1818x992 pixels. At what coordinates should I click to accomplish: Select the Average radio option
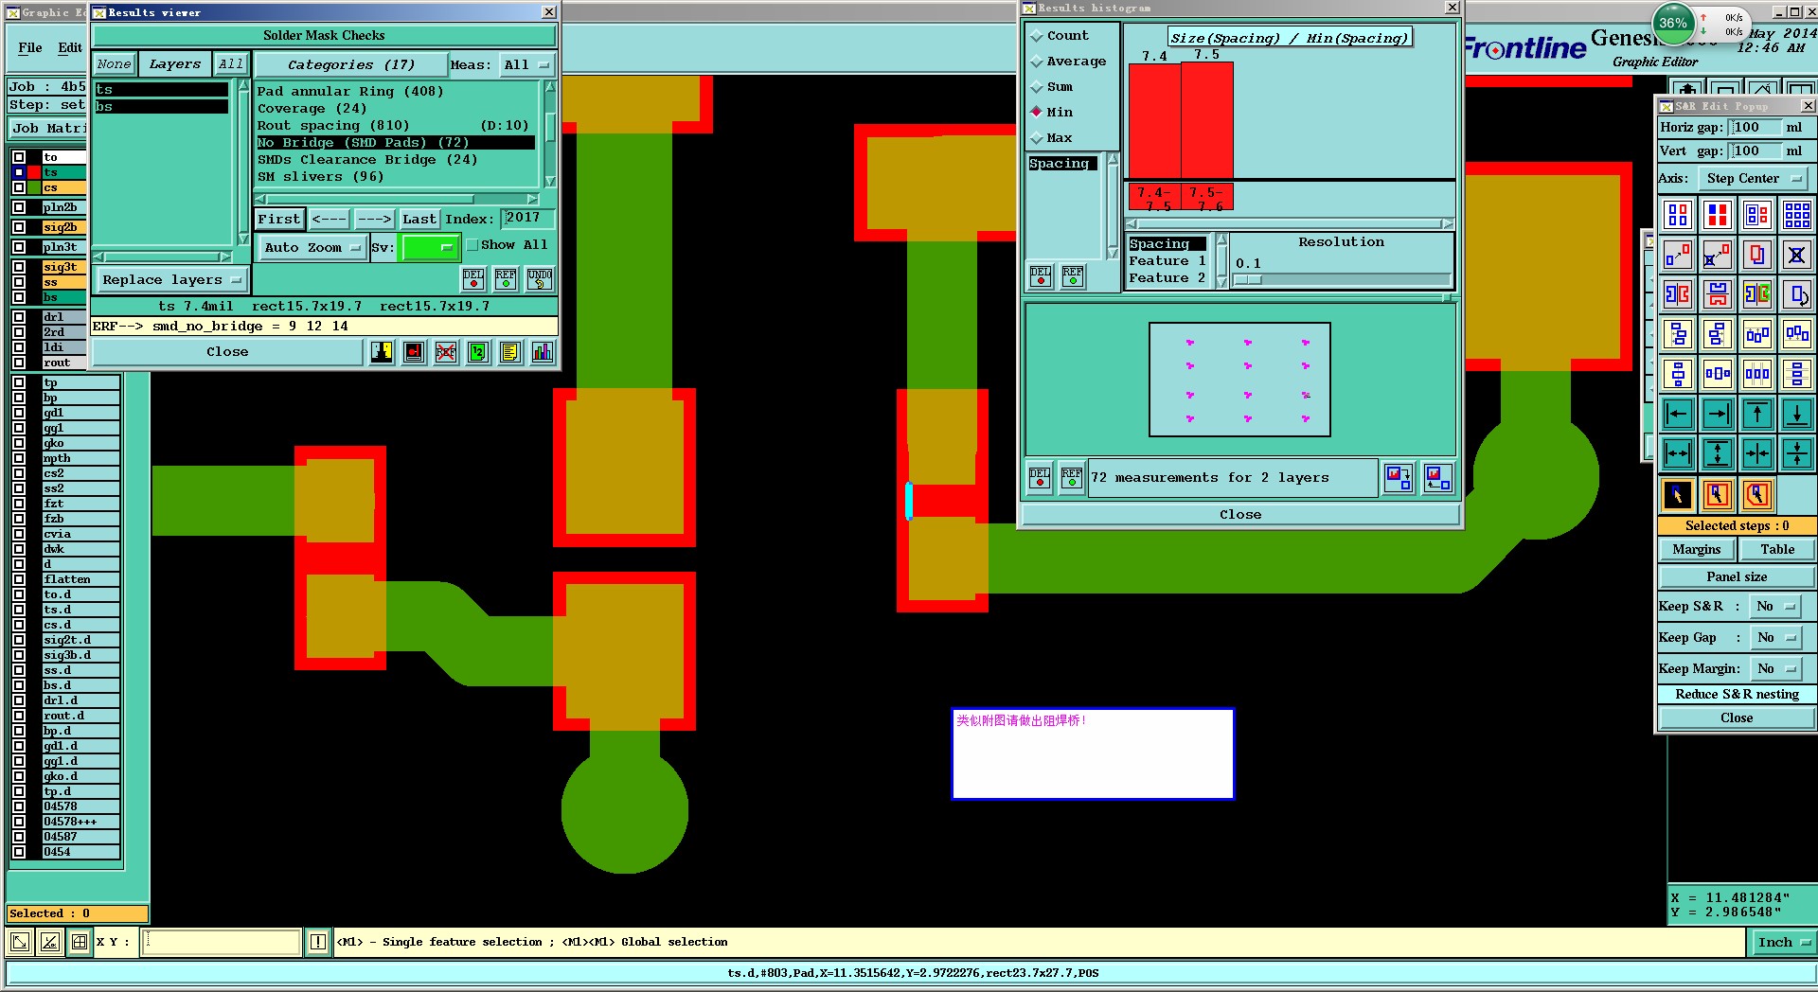pyautogui.click(x=1037, y=62)
